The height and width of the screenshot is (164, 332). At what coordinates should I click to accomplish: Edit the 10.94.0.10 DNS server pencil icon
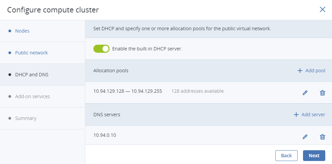[305, 137]
